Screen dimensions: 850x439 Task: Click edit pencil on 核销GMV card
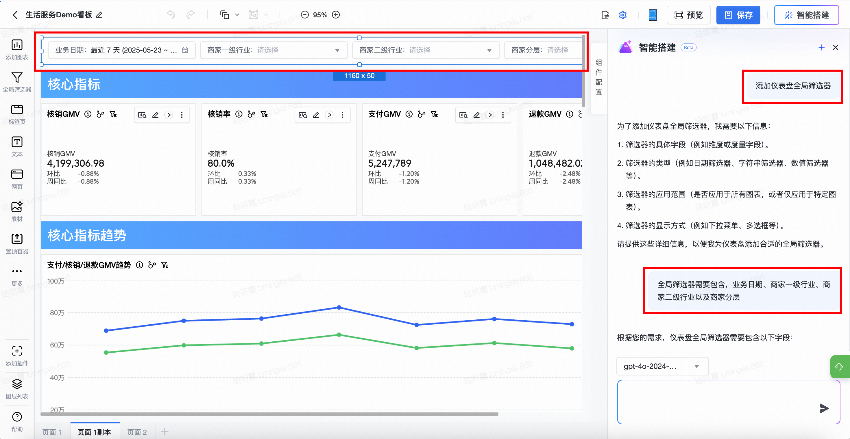[156, 115]
